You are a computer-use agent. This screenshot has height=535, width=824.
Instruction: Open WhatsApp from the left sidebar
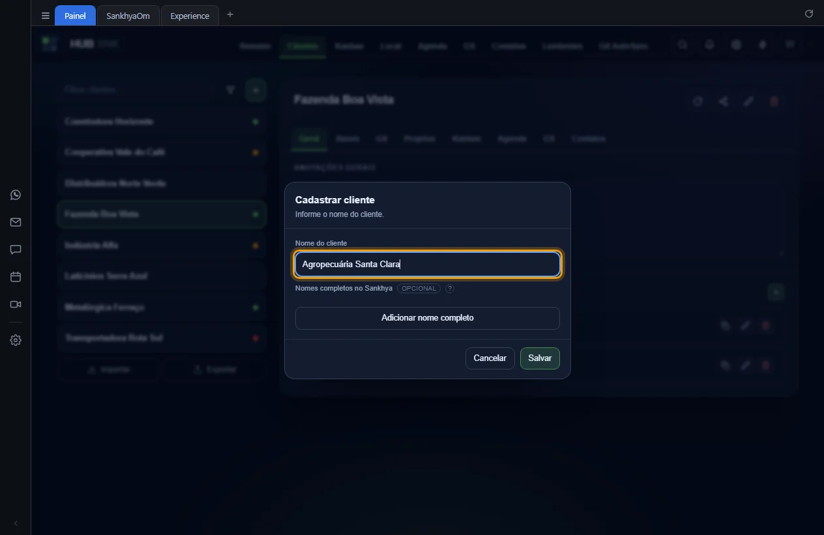(x=16, y=195)
